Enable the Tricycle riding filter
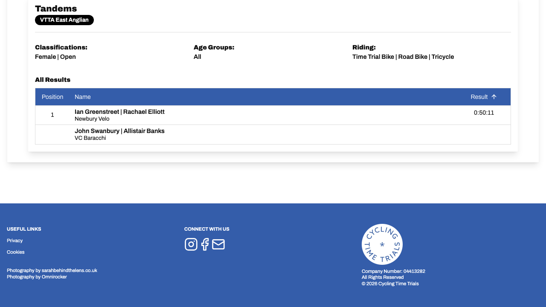 (442, 56)
